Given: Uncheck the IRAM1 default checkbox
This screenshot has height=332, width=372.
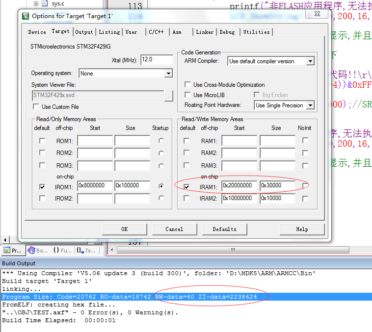Looking at the screenshot, I should click(x=186, y=187).
